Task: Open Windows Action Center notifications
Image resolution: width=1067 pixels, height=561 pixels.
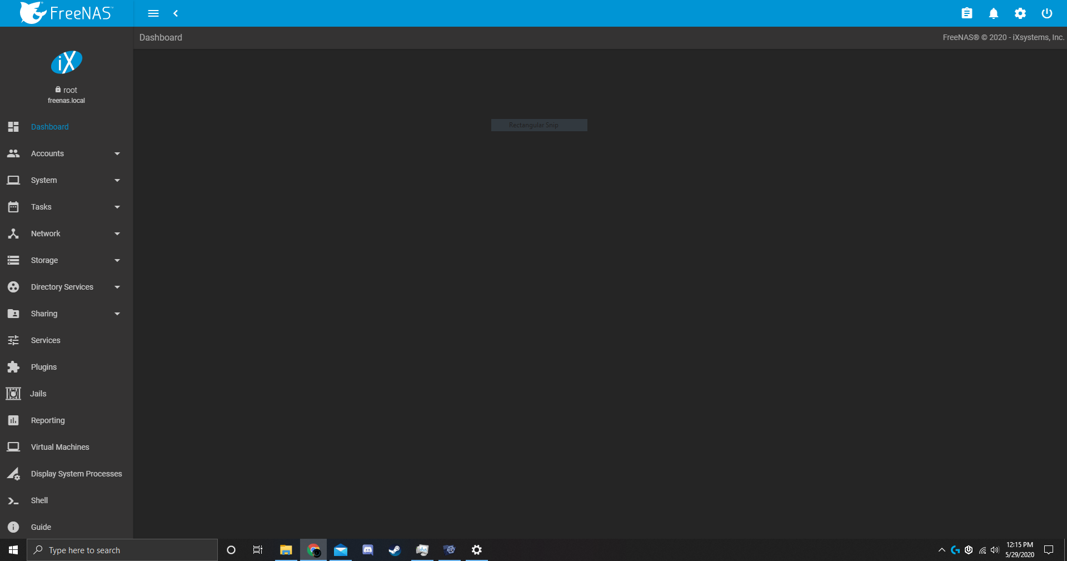Action: tap(1049, 550)
